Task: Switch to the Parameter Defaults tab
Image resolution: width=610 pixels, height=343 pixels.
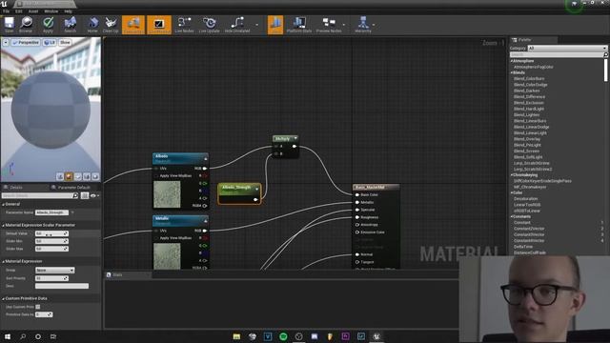Action: 71,188
